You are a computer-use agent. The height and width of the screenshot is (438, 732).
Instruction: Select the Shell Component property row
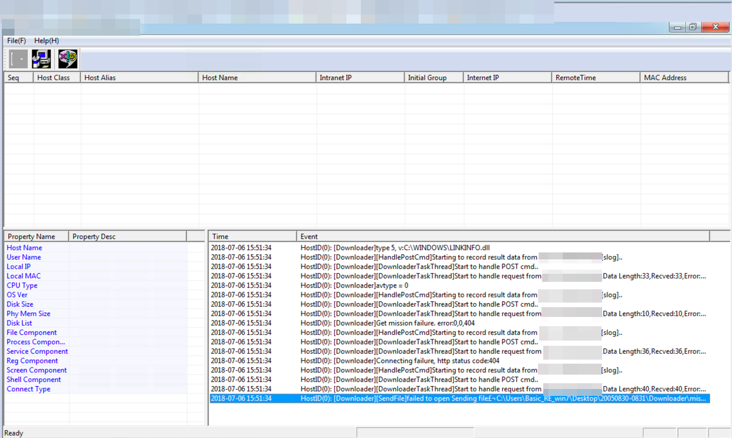click(33, 380)
